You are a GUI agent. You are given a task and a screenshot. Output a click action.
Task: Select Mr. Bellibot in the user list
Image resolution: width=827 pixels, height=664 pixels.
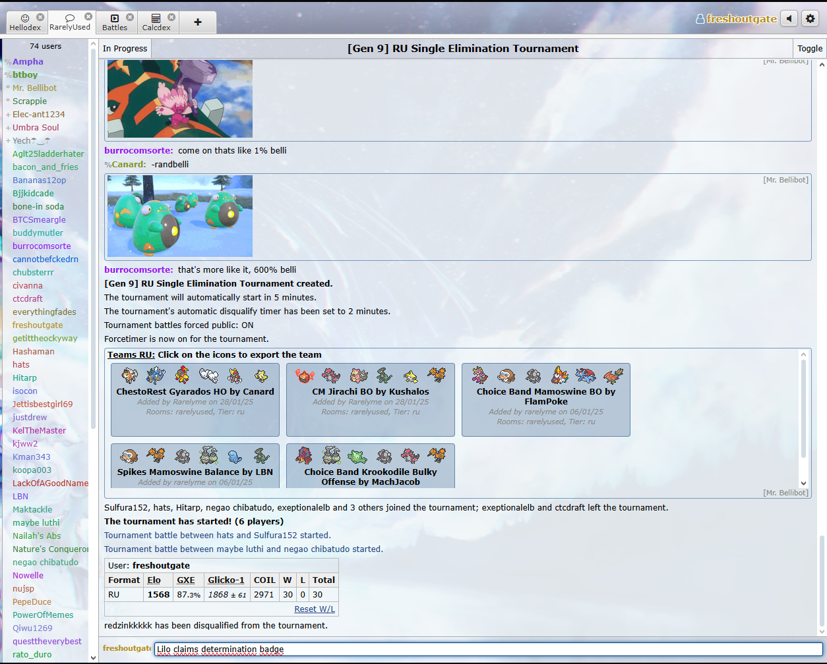(34, 88)
